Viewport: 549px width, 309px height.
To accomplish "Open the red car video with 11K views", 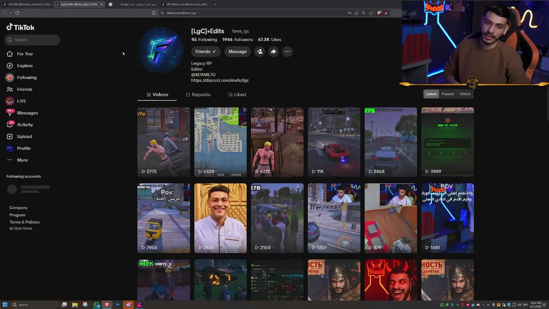I will click(x=334, y=142).
